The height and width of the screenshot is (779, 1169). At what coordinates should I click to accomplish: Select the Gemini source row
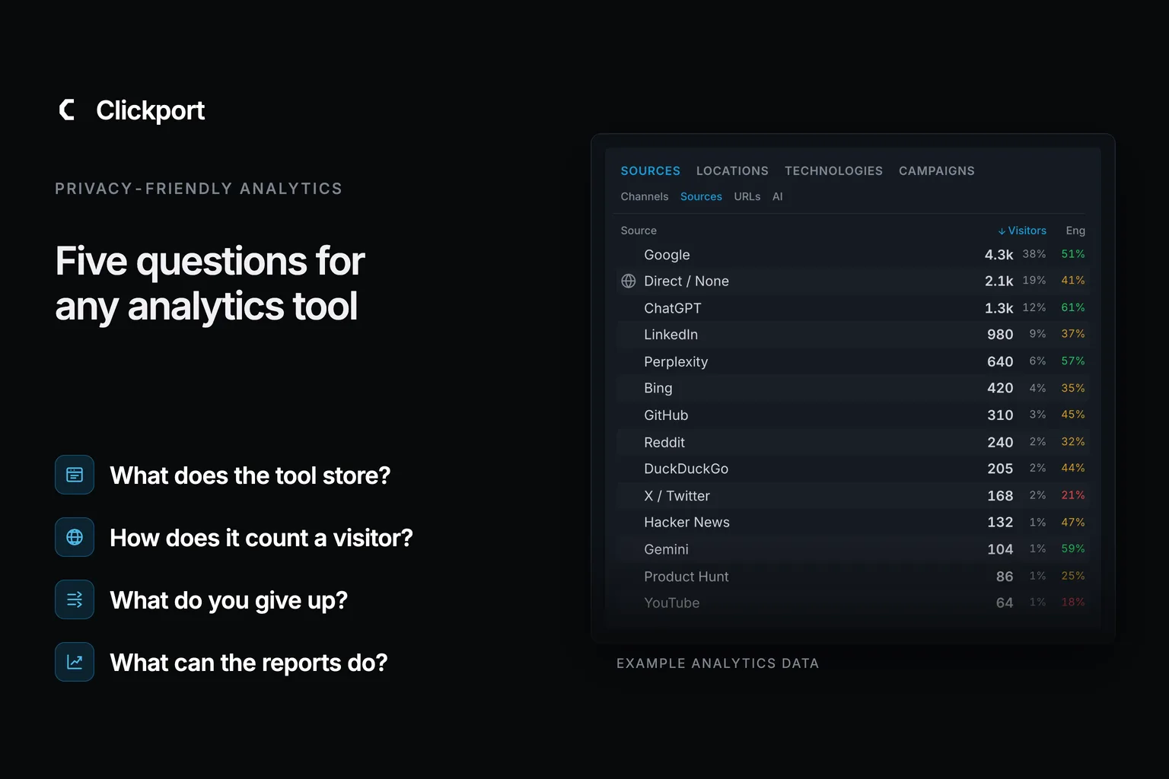[853, 549]
